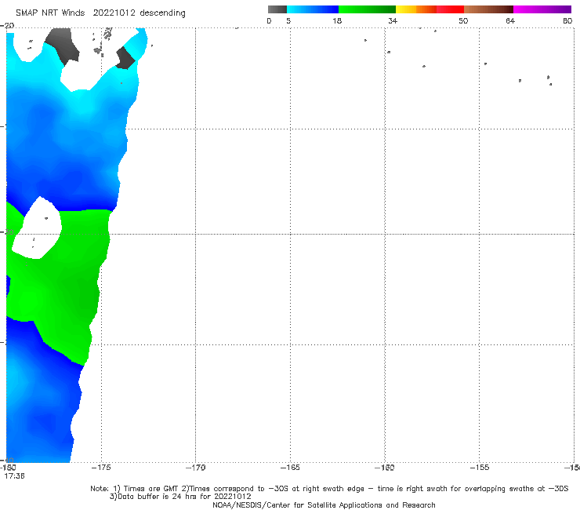Viewport: 580px width, 510px height.
Task: Click the color bar label '18'
Action: point(337,21)
